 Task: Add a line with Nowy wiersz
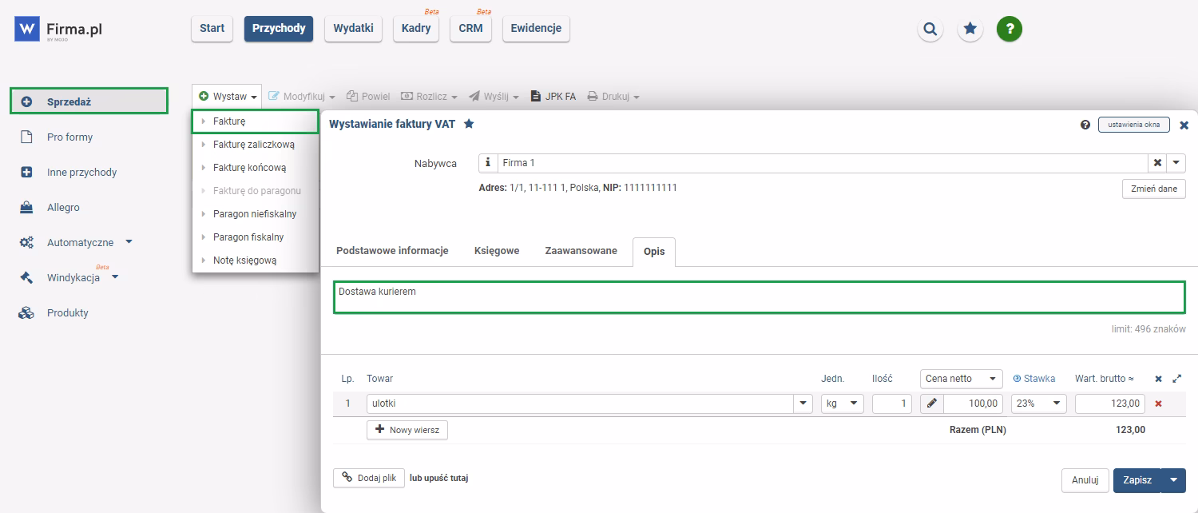click(407, 430)
